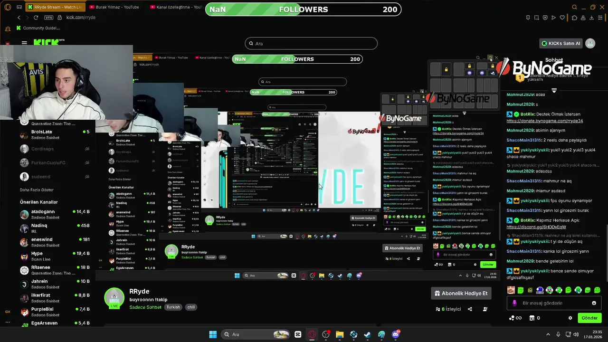Click the taskbar Ara search box

point(256,334)
